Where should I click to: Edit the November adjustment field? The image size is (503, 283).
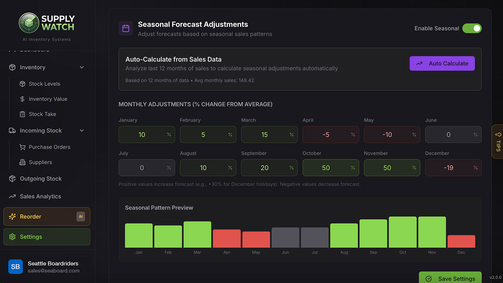point(392,168)
